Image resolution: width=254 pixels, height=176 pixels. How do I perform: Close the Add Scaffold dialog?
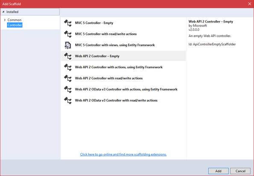[x=250, y=4]
